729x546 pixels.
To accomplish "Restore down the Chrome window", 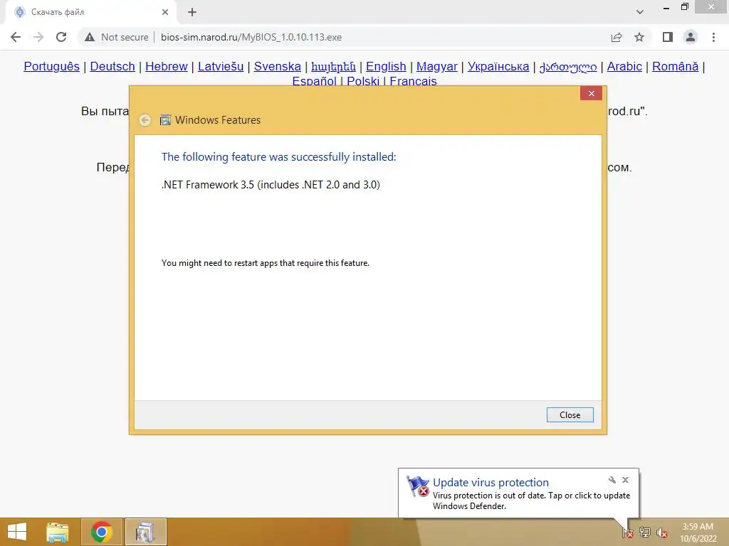I will (684, 7).
